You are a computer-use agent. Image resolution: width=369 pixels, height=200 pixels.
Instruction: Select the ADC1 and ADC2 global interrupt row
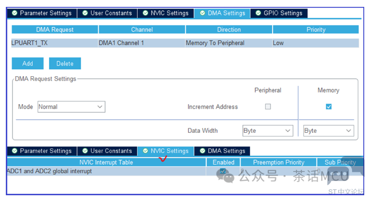pyautogui.click(x=185, y=171)
